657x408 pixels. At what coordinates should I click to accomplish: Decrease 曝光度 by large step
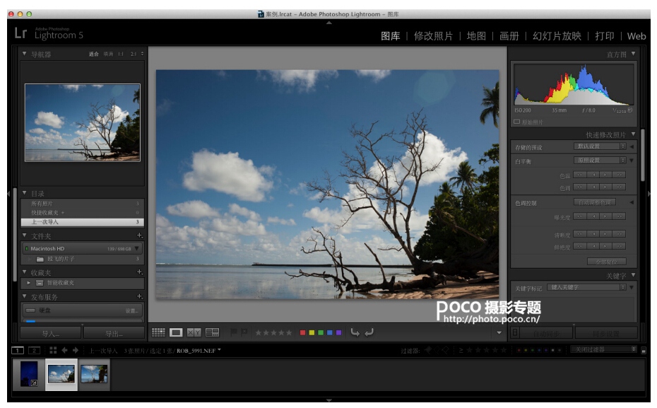pyautogui.click(x=579, y=216)
